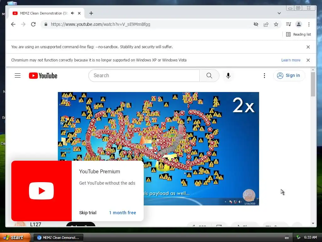This screenshot has height=242, width=322.
Task: Open YouTube settings three-dot menu
Action: [x=264, y=76]
